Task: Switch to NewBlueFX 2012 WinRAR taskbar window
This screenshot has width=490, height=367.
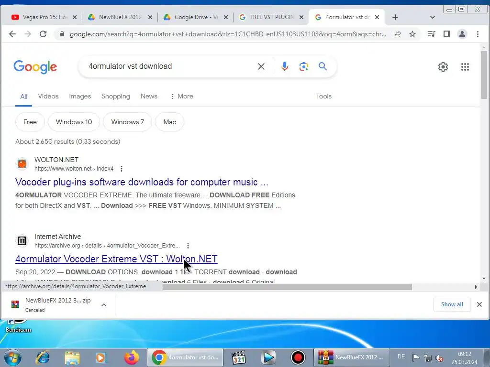Action: pos(351,357)
